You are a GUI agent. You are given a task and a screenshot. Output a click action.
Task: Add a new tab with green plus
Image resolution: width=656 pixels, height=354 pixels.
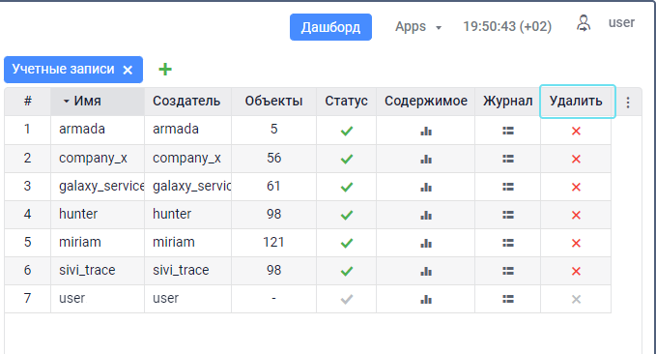[x=165, y=69]
